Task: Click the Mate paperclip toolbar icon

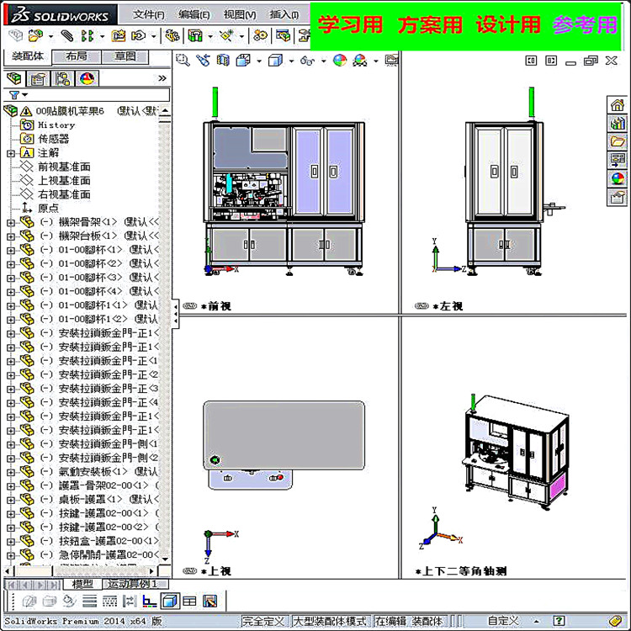Action: click(67, 36)
